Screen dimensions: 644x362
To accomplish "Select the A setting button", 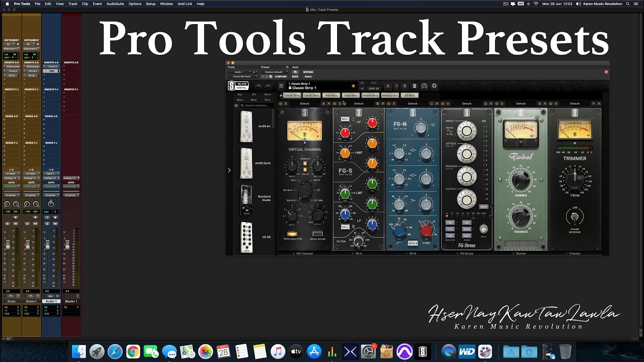I will [x=388, y=86].
